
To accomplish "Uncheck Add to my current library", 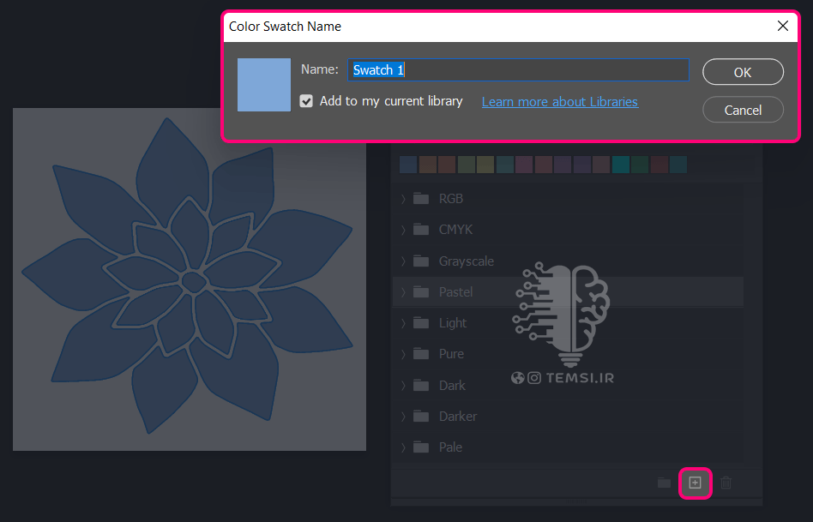I will click(x=306, y=101).
